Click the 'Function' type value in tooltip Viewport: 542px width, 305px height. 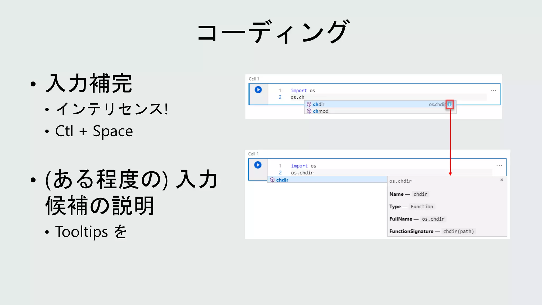[x=422, y=207]
